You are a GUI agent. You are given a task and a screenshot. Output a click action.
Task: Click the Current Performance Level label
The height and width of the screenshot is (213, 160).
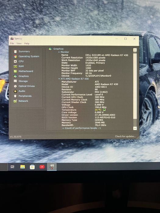(77, 95)
